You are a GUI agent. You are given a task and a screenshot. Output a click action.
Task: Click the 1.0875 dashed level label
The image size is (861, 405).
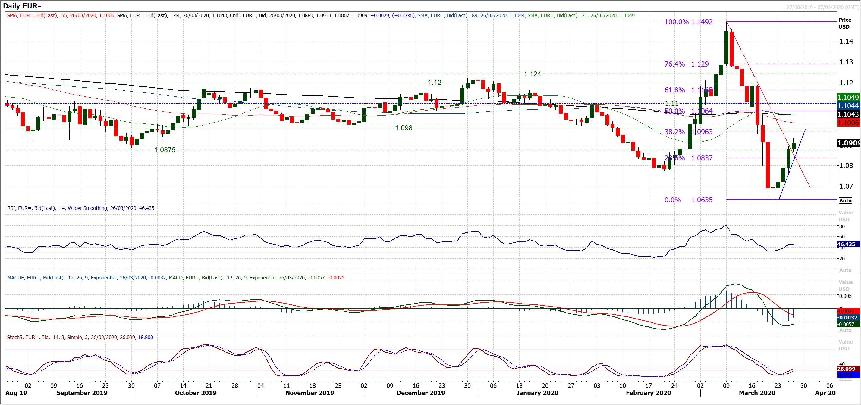(x=165, y=150)
